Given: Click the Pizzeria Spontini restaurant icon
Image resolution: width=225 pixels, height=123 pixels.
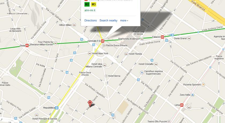Looking at the screenshot, I should [203, 84].
